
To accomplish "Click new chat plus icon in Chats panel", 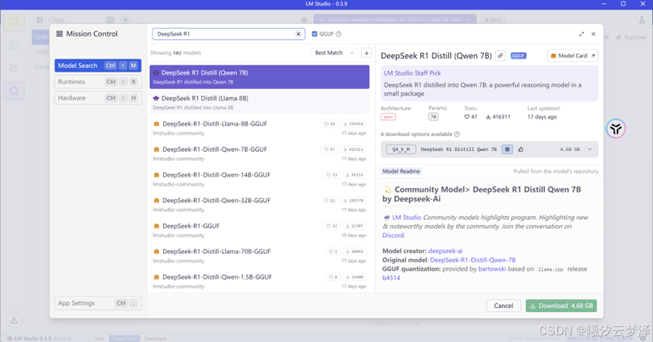I will tap(125, 20).
